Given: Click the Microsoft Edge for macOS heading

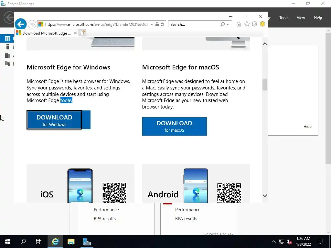Looking at the screenshot, I should click(180, 67).
